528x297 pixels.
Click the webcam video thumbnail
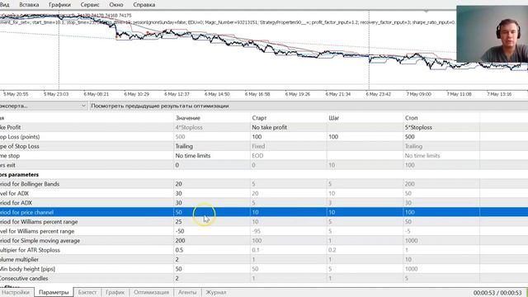point(492,34)
